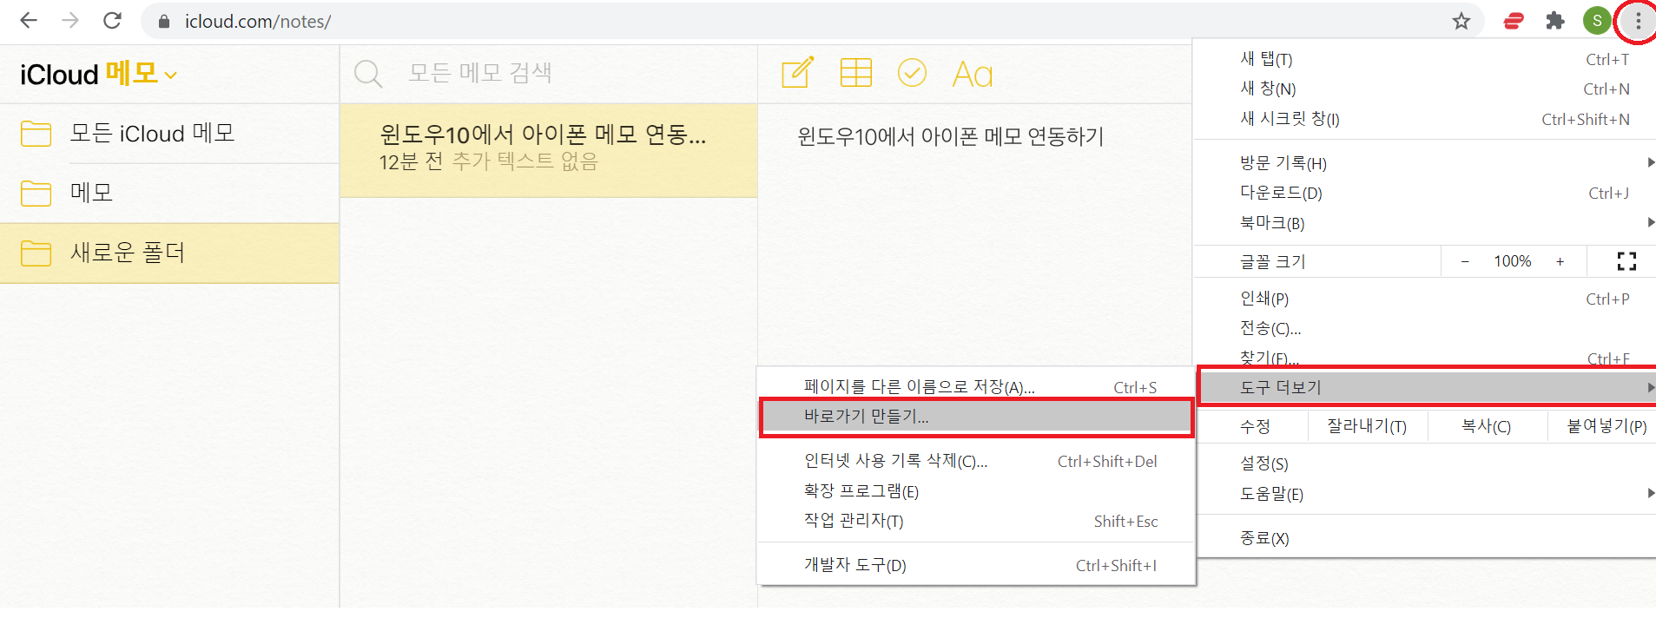Viewport: 1656px width, 618px height.
Task: Open the Extensions puzzle piece icon
Action: coord(1555,21)
